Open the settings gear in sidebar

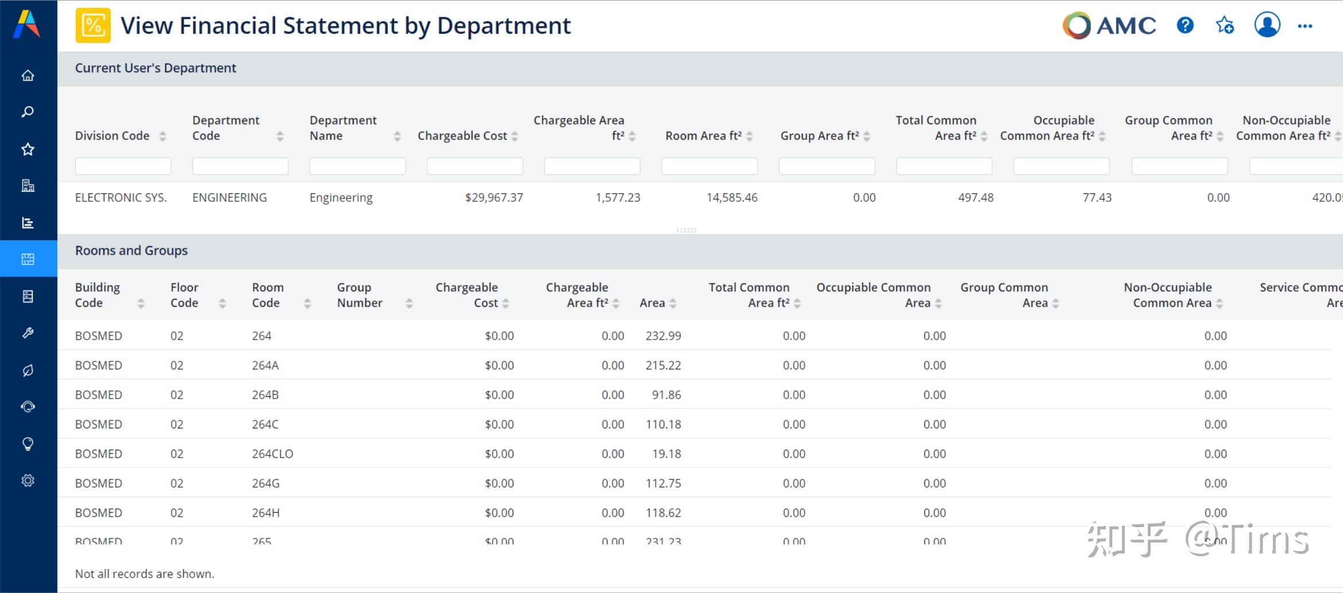click(28, 481)
